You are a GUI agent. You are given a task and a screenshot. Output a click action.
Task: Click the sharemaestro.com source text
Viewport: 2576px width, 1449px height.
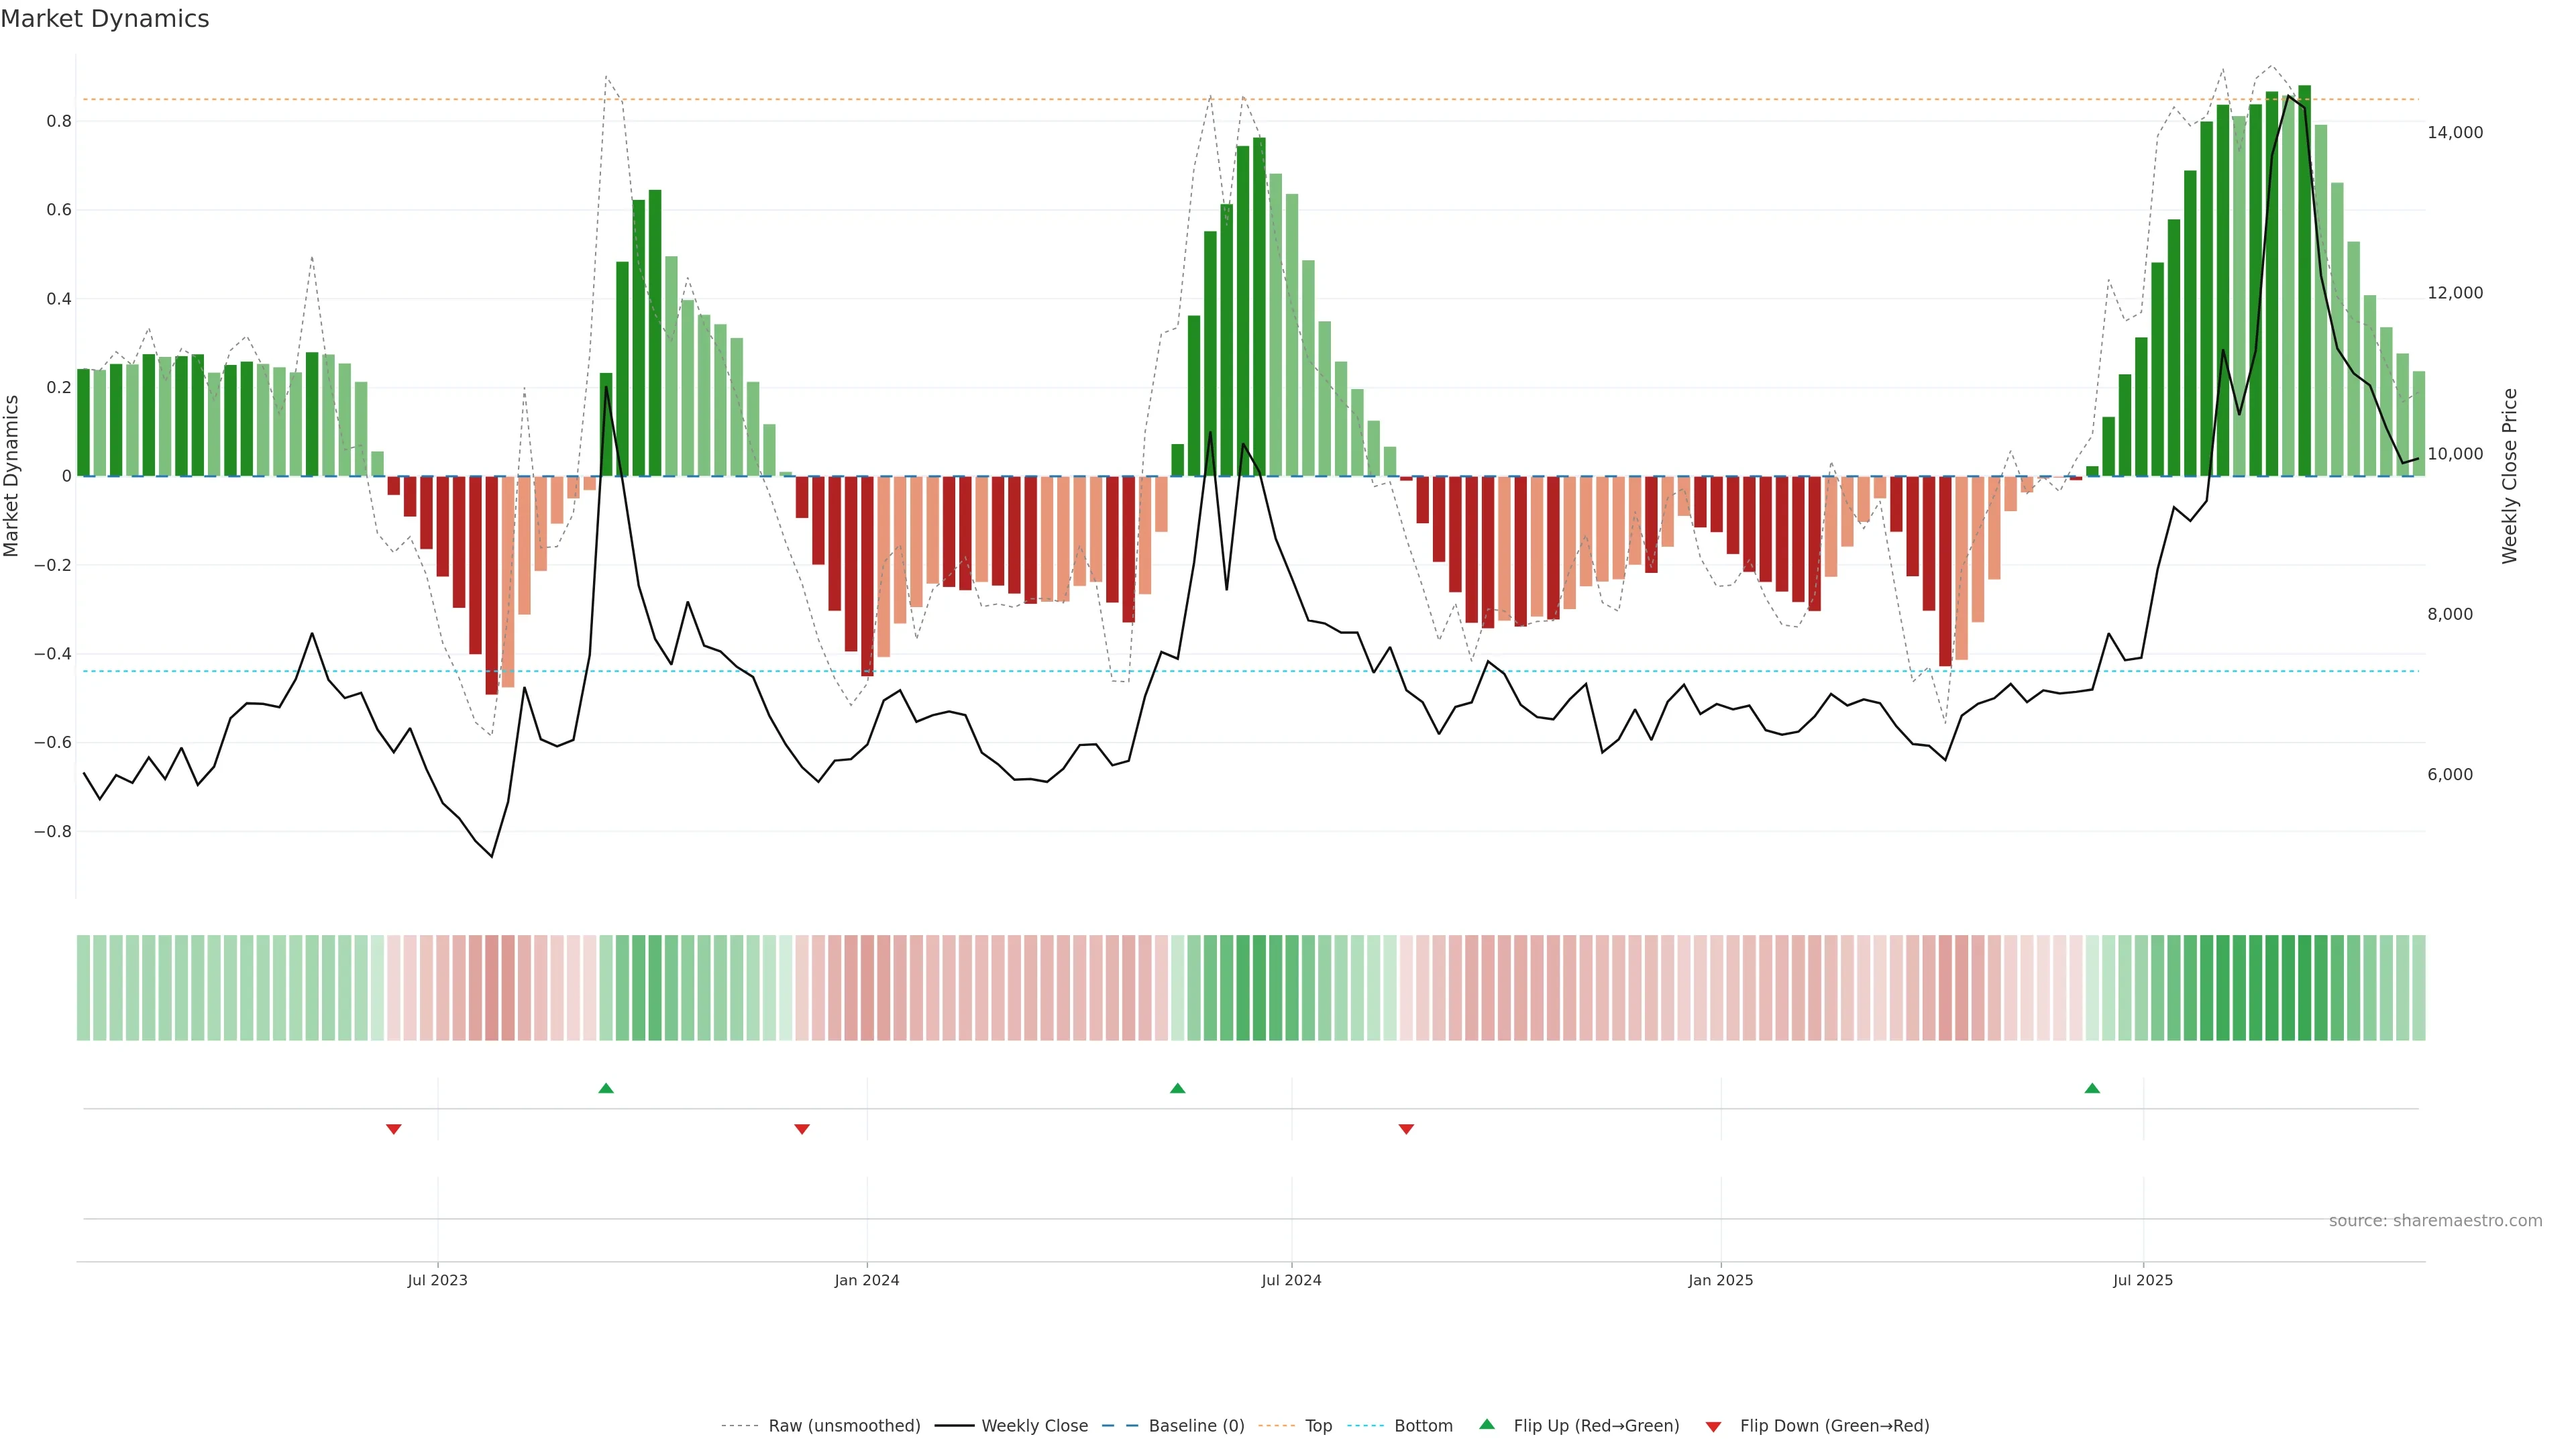[x=2435, y=1221]
